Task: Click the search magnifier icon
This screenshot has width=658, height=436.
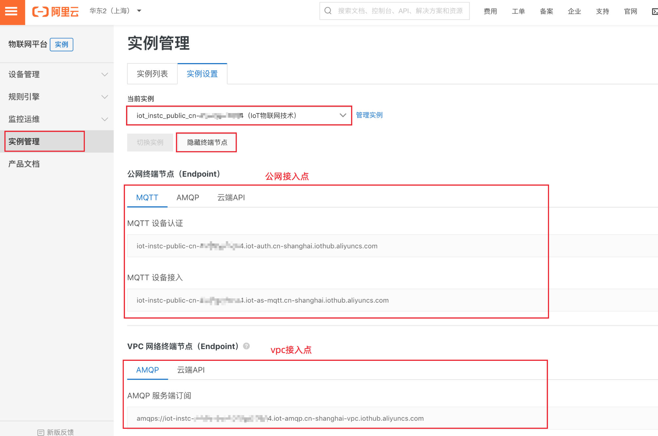Action: pyautogui.click(x=328, y=11)
